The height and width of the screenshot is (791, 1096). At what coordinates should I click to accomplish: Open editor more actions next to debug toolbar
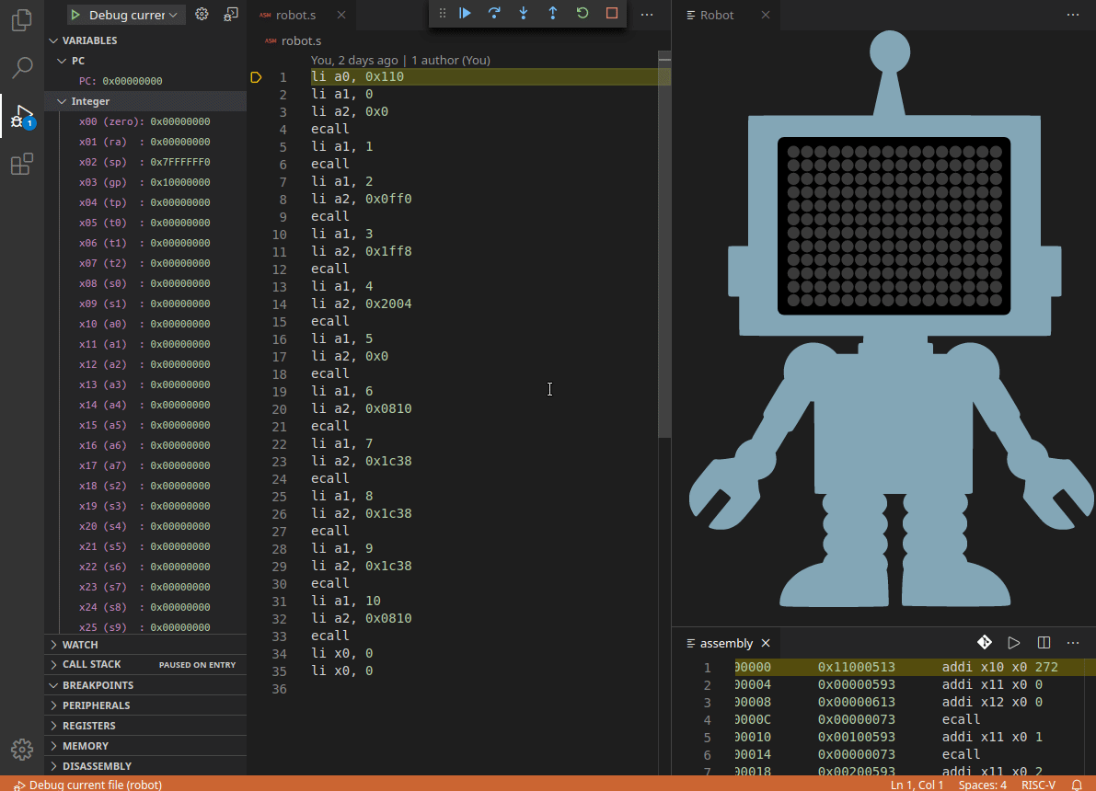point(647,15)
